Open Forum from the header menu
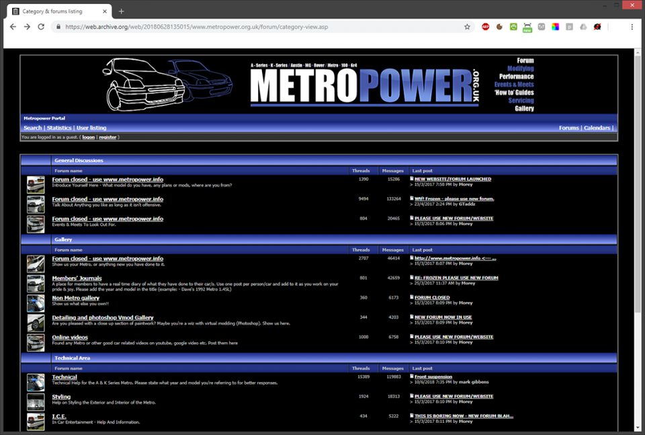 525,61
